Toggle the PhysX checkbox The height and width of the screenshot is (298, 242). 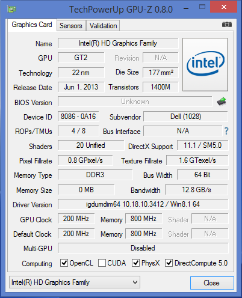(135, 263)
